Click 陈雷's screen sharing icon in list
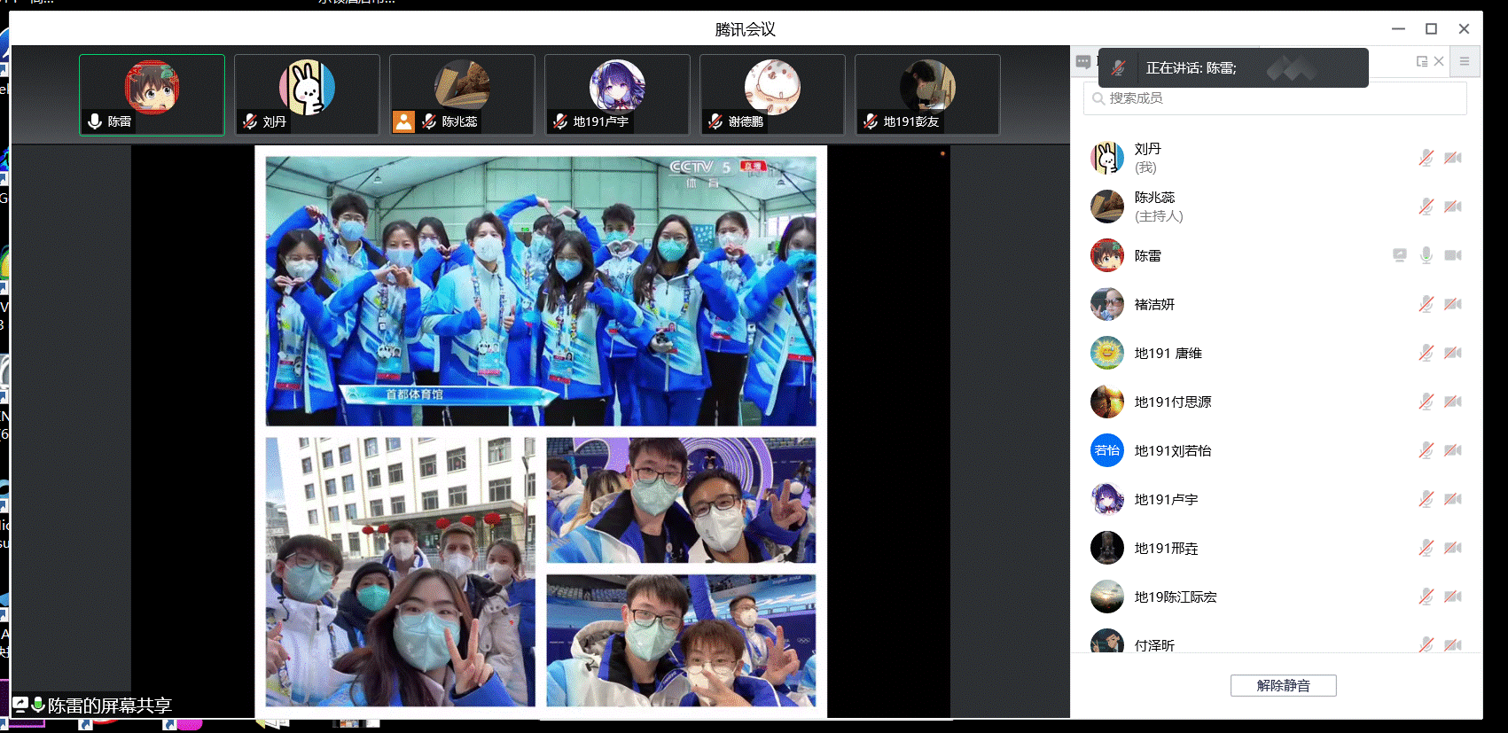The image size is (1508, 733). [1399, 255]
